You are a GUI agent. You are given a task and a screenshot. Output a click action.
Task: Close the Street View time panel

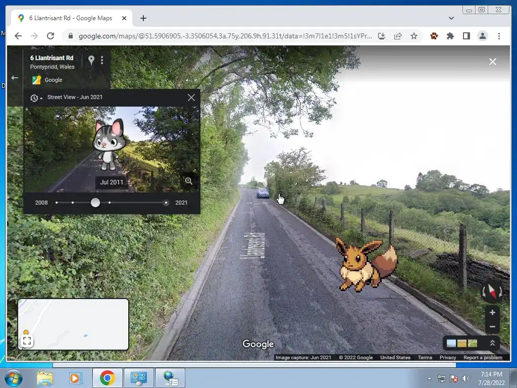point(191,98)
